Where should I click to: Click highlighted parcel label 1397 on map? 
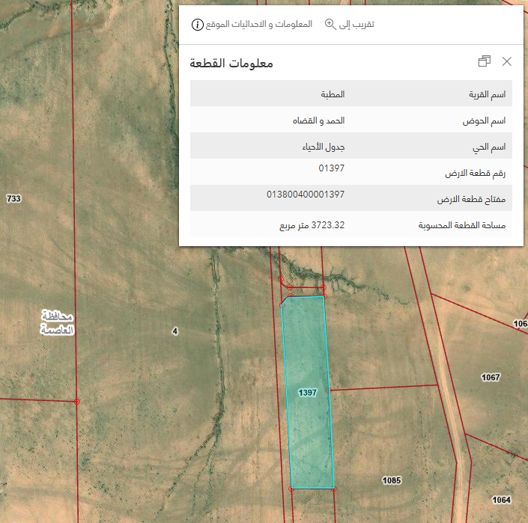point(308,393)
